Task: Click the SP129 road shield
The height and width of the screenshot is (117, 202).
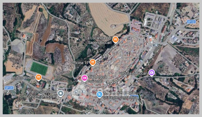Action: tap(9, 88)
